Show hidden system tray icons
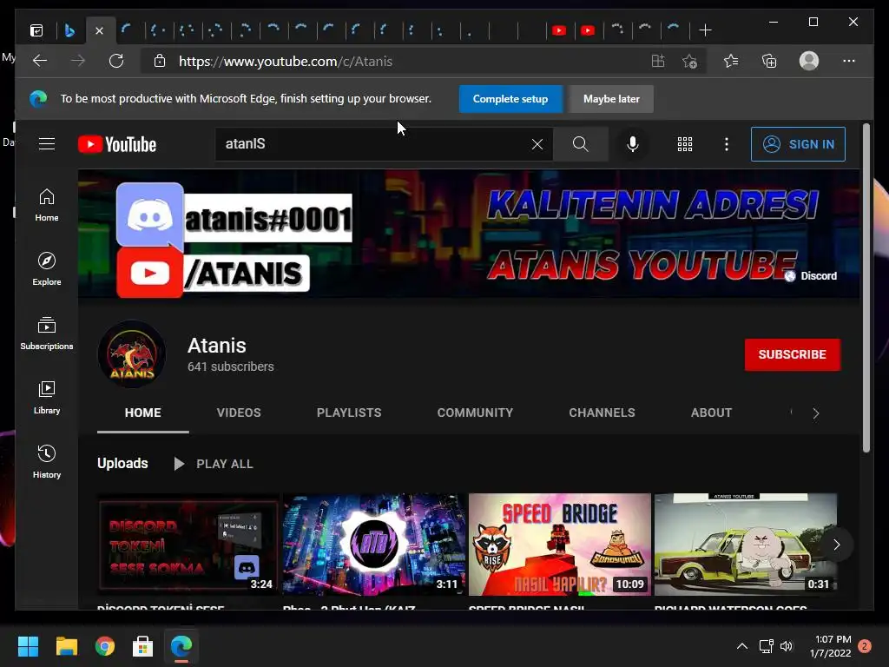The height and width of the screenshot is (667, 889). coord(741,646)
